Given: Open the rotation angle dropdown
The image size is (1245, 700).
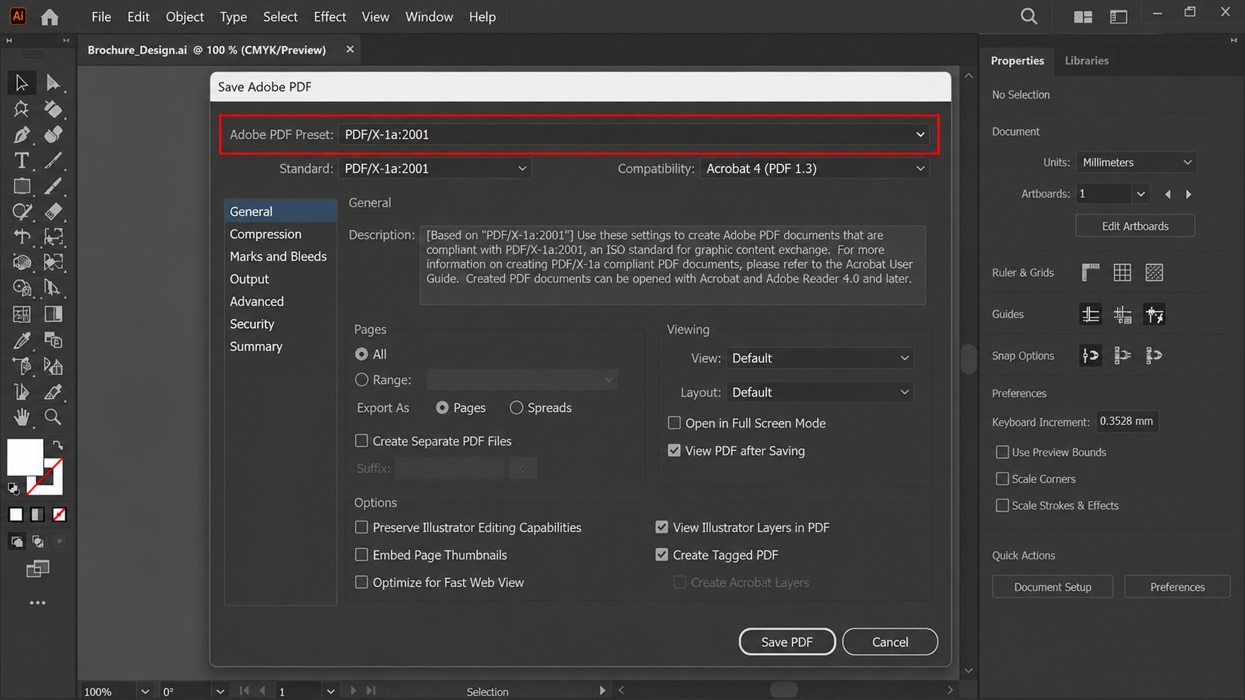Looking at the screenshot, I should pyautogui.click(x=220, y=692).
